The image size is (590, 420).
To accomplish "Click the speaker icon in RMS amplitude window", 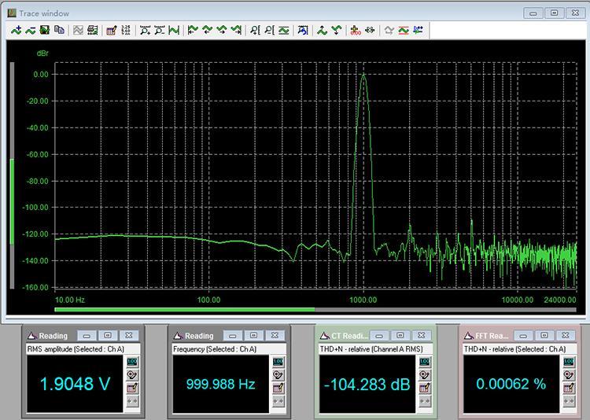I will pyautogui.click(x=131, y=374).
